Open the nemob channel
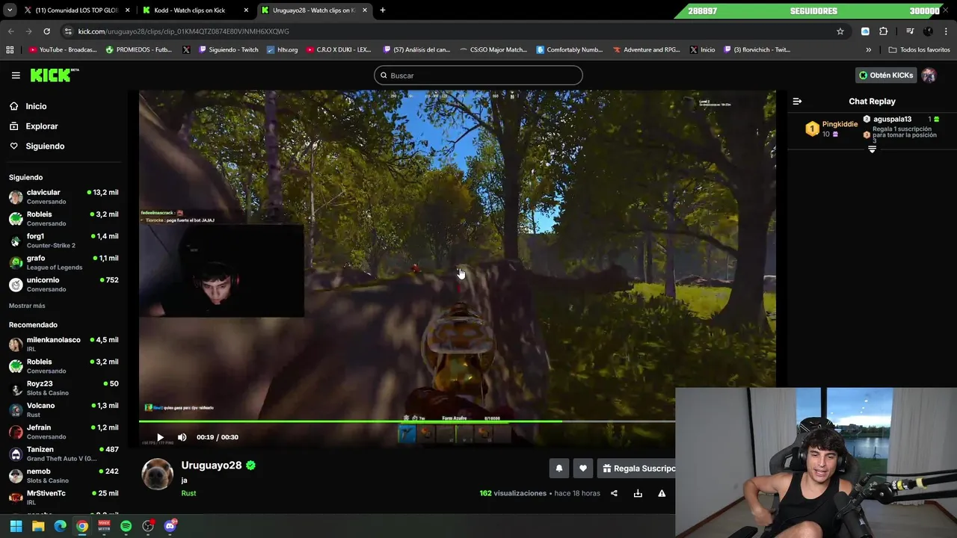This screenshot has height=538, width=957. [64, 475]
